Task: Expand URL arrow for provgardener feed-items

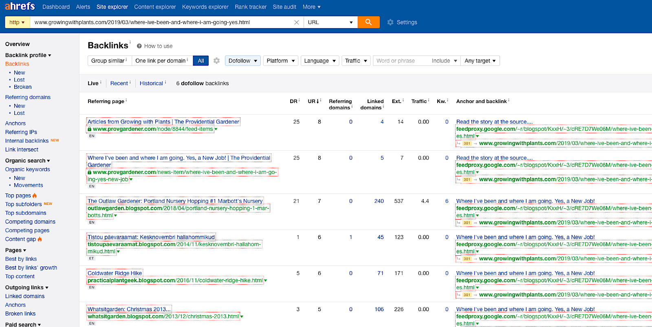Action: click(x=216, y=129)
